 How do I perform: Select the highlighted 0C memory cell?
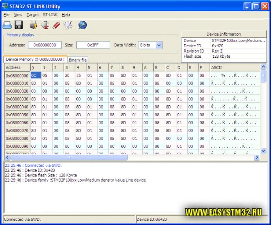(x=35, y=75)
